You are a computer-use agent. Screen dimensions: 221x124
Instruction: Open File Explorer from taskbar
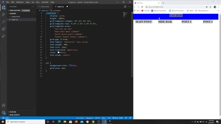(65, 122)
